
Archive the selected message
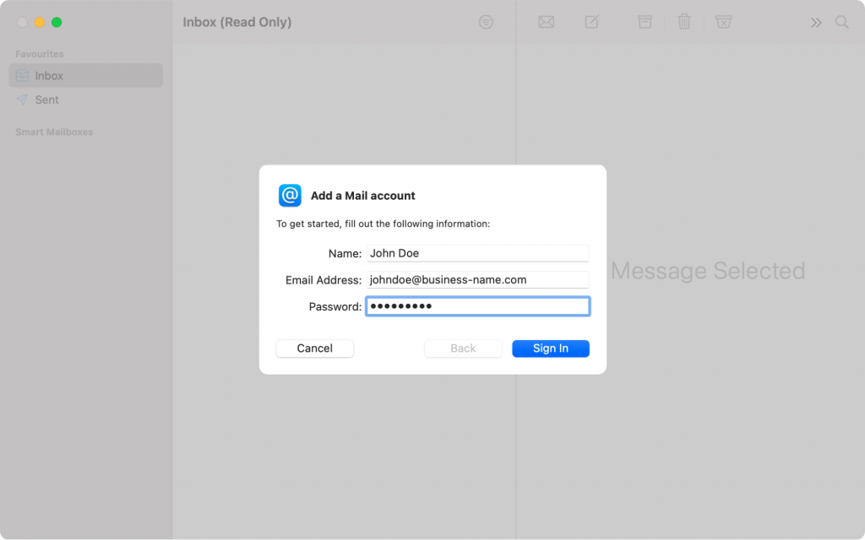pos(645,22)
